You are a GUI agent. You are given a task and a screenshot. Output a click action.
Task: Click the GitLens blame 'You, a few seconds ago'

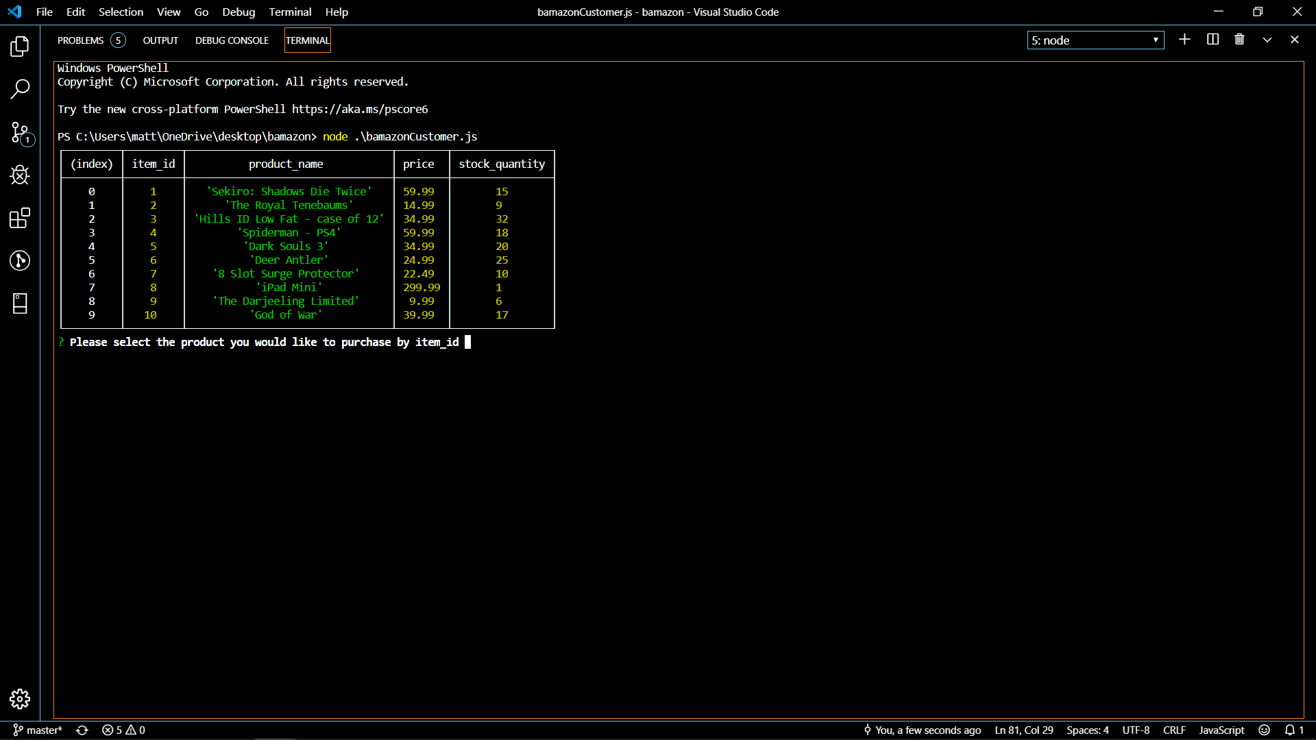click(922, 730)
